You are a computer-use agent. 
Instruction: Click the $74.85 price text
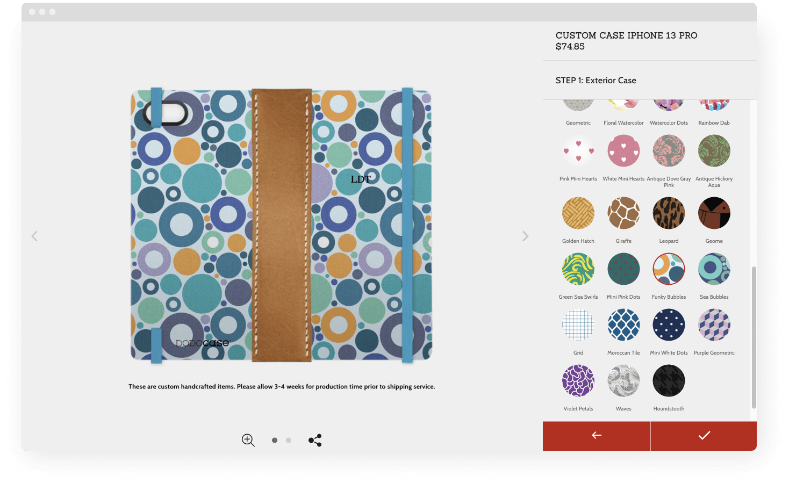570,47
